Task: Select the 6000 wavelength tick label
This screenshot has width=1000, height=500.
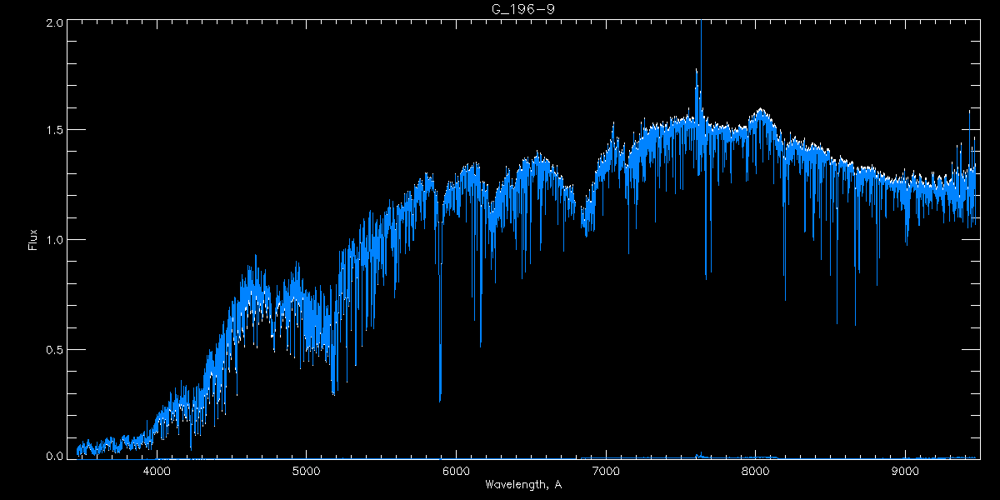Action: 456,470
